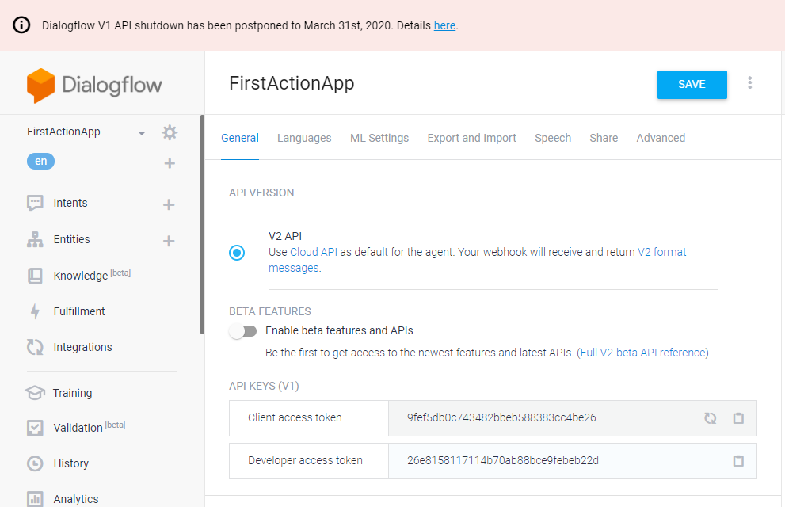Follow the 'here' link in banner
This screenshot has height=507, width=785.
[444, 25]
